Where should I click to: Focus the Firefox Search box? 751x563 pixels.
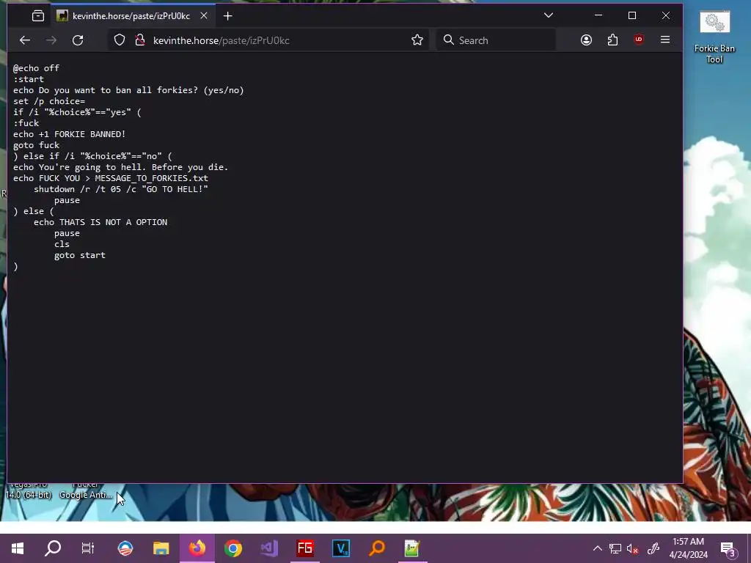coord(496,40)
